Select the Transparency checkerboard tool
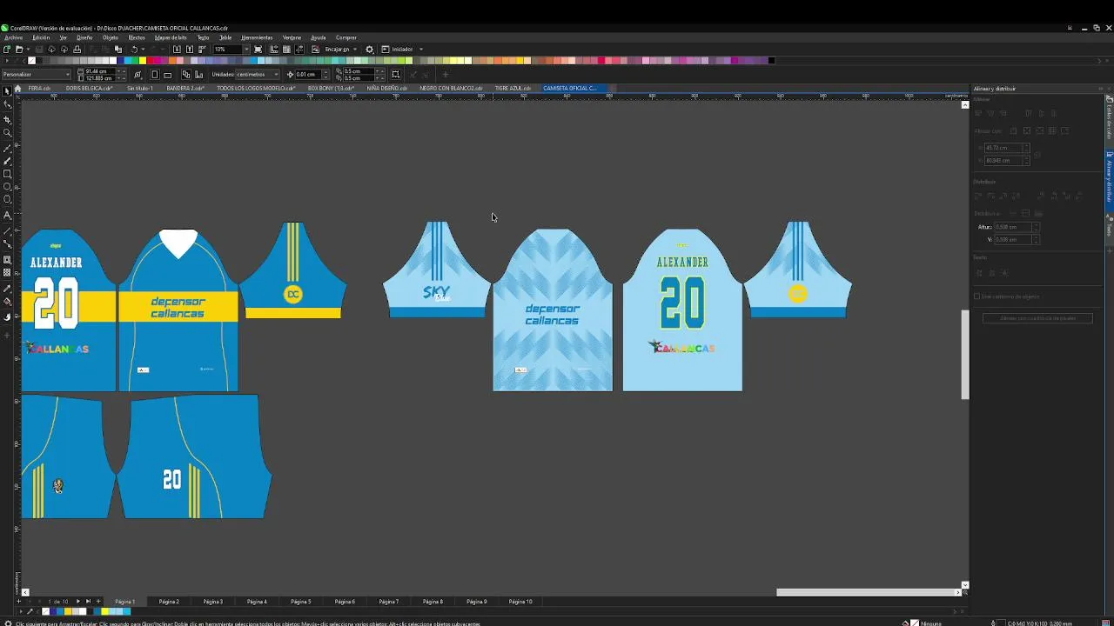This screenshot has width=1114, height=626. coord(8,273)
